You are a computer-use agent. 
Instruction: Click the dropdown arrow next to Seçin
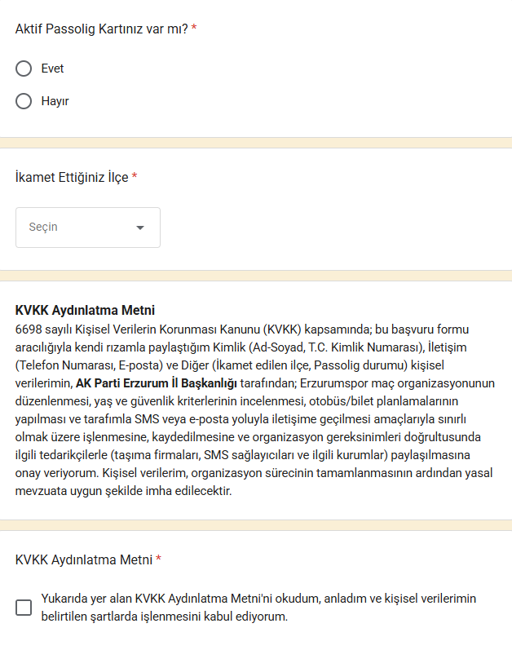pos(140,228)
